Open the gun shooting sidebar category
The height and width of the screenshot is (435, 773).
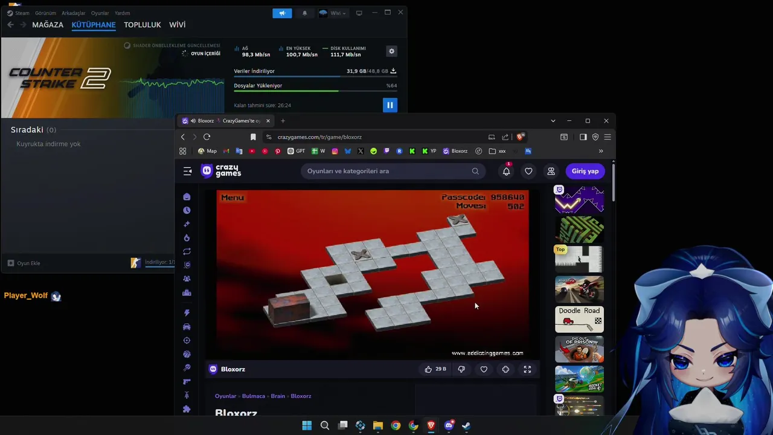187,381
